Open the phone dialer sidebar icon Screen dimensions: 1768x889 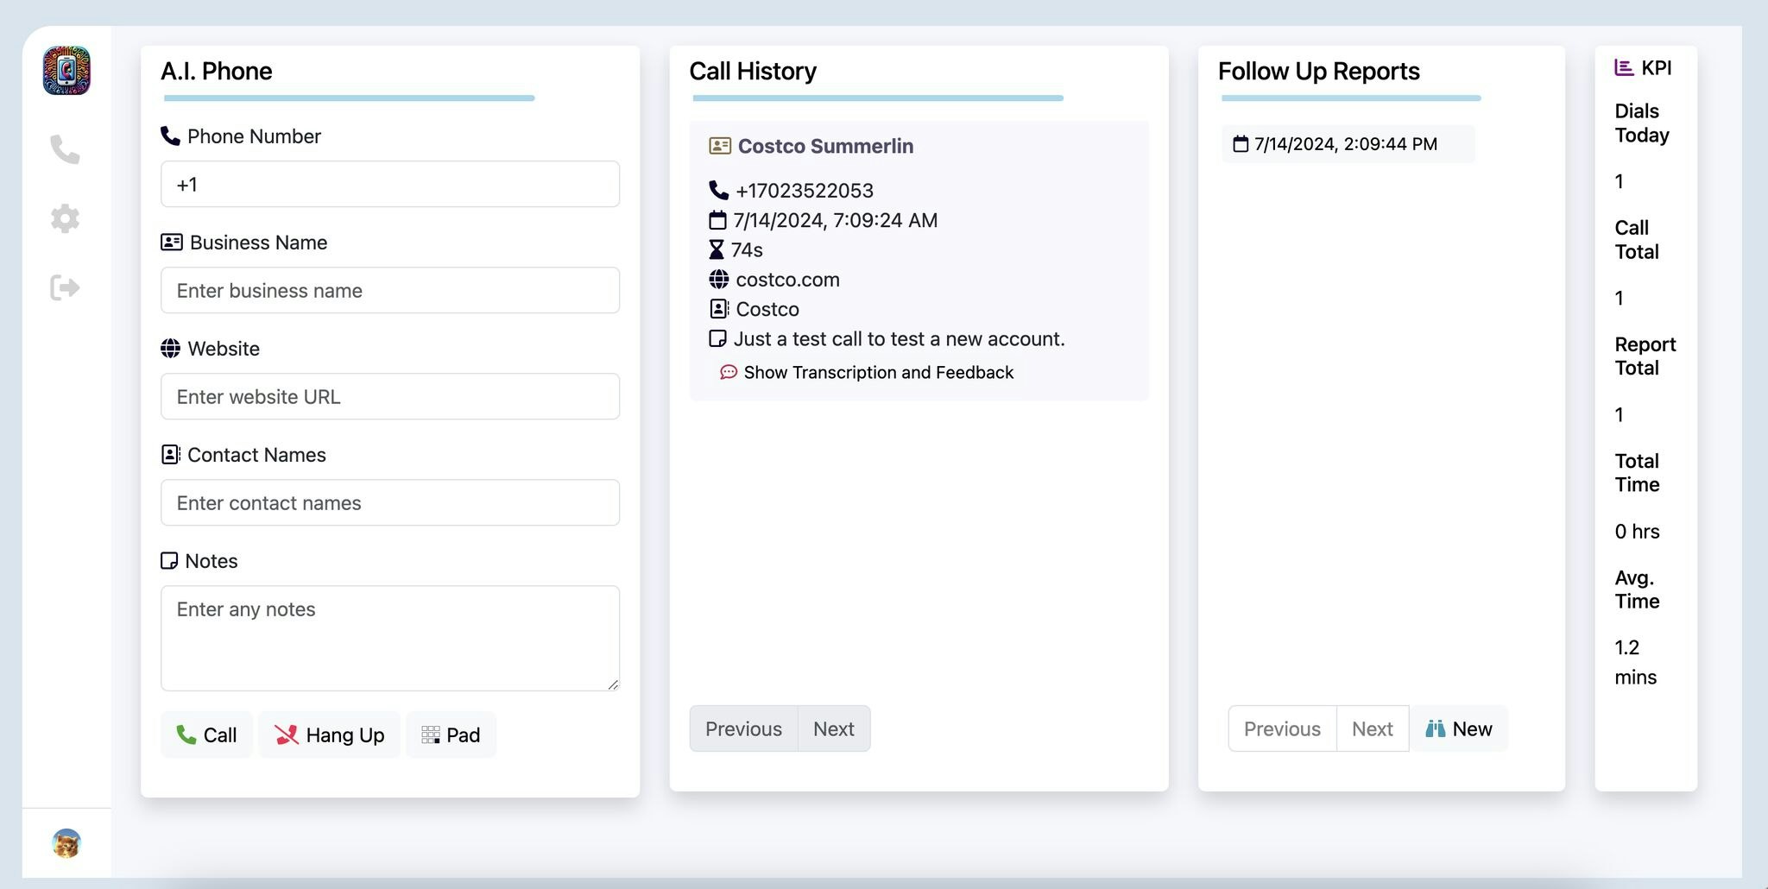(66, 150)
